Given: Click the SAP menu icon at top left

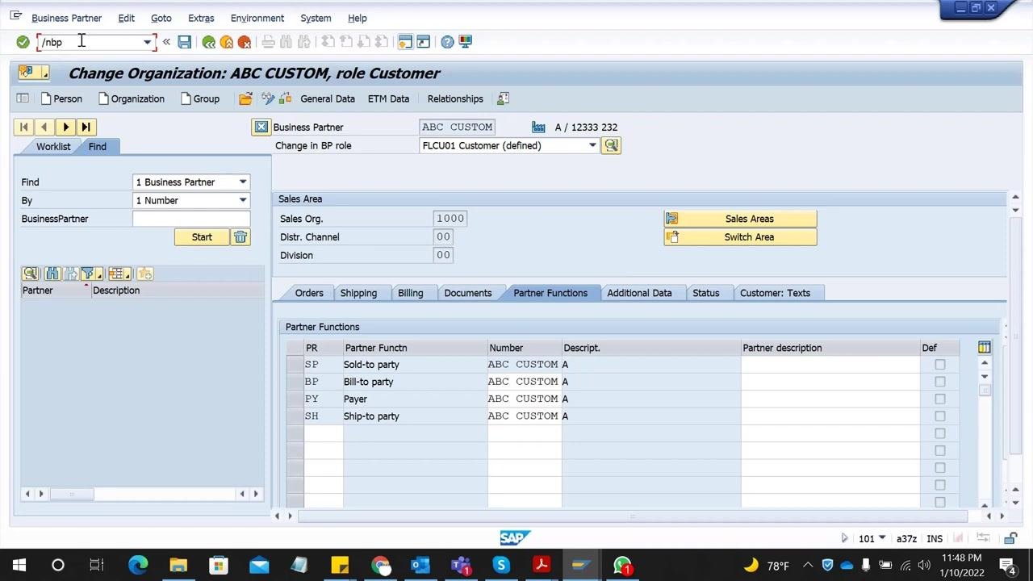Looking at the screenshot, I should [x=15, y=16].
